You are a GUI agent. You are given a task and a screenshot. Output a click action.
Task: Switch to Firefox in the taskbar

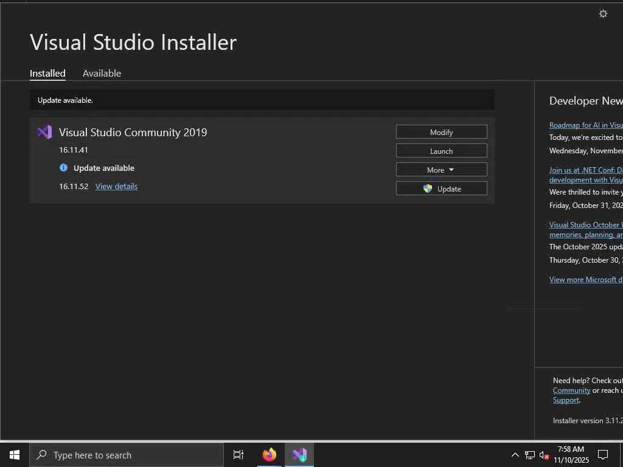coord(270,455)
